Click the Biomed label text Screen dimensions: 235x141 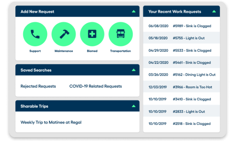pyautogui.click(x=92, y=51)
